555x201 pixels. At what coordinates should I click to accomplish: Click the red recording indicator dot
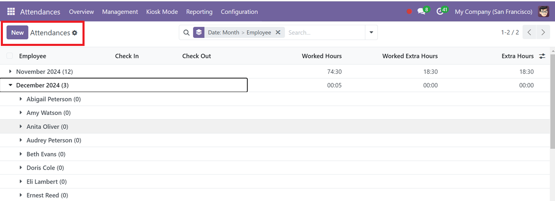point(410,12)
